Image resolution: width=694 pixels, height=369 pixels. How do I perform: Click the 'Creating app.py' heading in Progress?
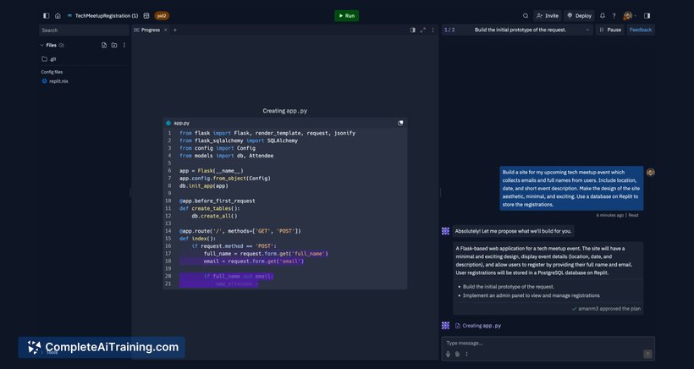pyautogui.click(x=284, y=111)
